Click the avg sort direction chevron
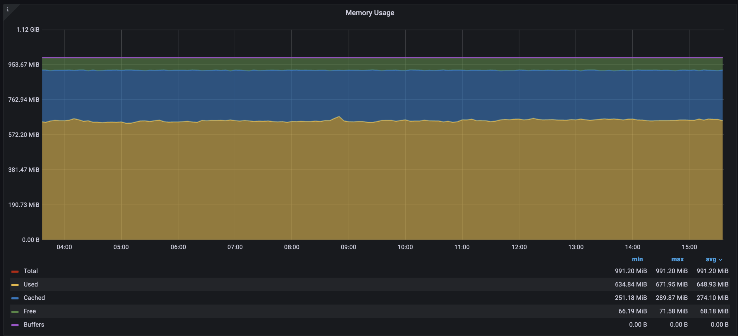738x336 pixels. pyautogui.click(x=721, y=260)
